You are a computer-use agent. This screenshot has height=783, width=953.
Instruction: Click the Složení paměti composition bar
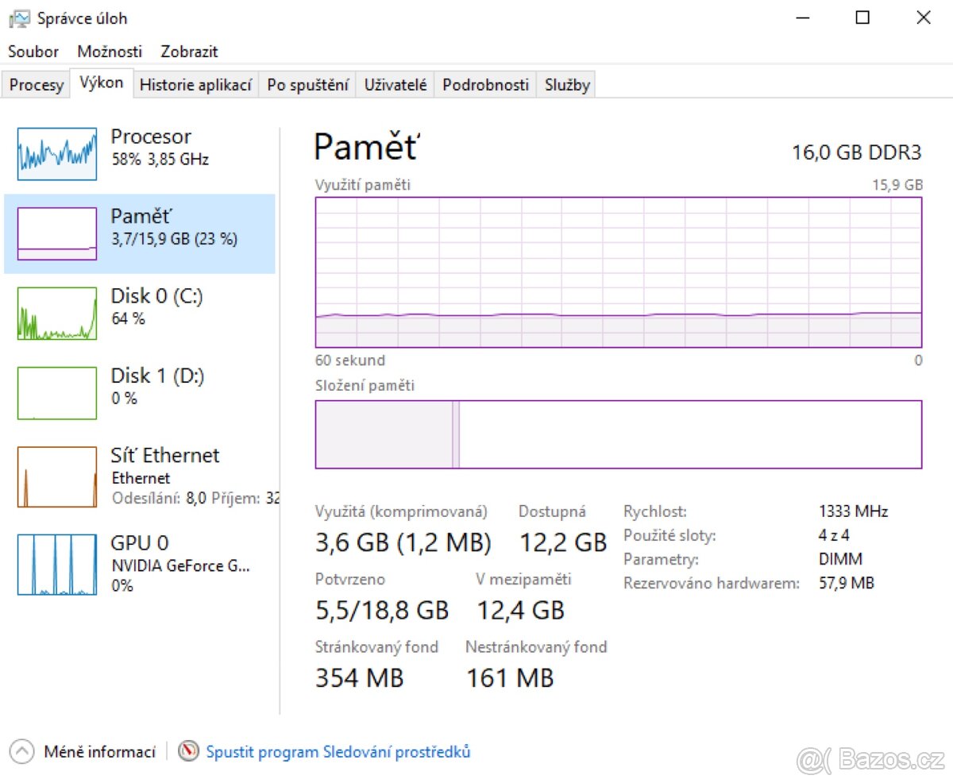click(x=618, y=434)
